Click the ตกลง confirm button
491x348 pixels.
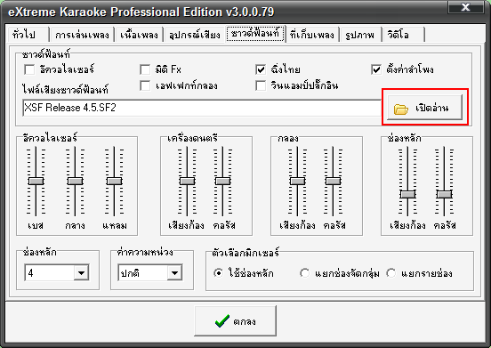(235, 320)
